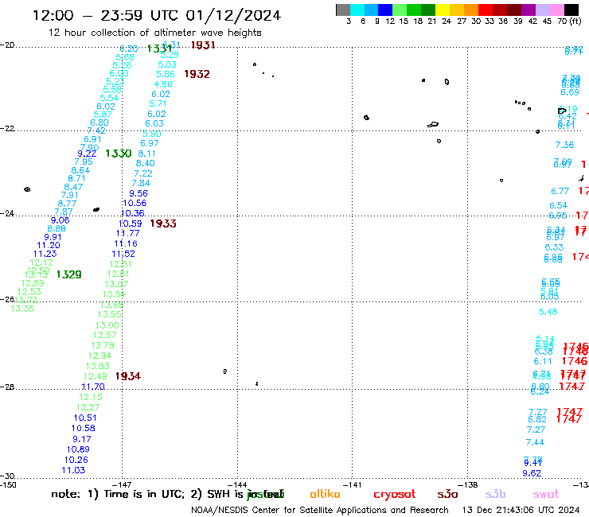Click the wave height value '4.86'
The image size is (589, 517).
(163, 84)
